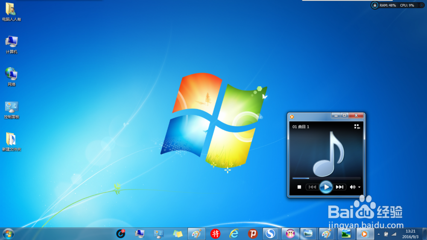This screenshot has width=427, height=240.
Task: Launch the red P application icon
Action: pos(253,234)
